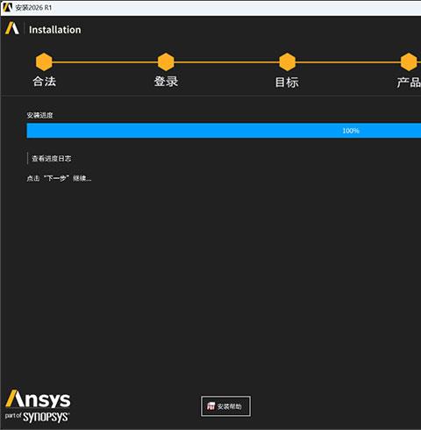Click the blue installation progress bar
The height and width of the screenshot is (430, 421).
click(224, 131)
